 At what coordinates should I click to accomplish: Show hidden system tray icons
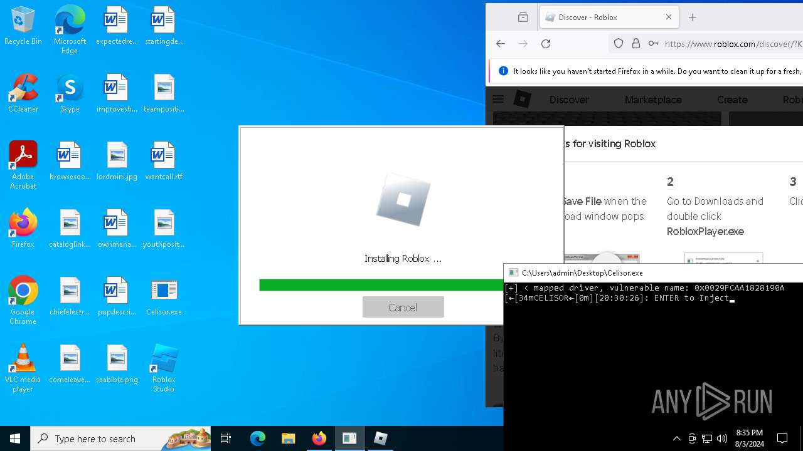676,438
